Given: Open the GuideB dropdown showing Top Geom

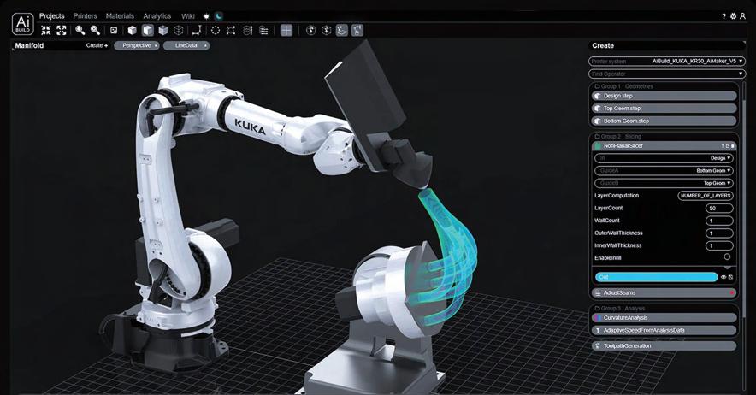Looking at the screenshot, I should (664, 183).
